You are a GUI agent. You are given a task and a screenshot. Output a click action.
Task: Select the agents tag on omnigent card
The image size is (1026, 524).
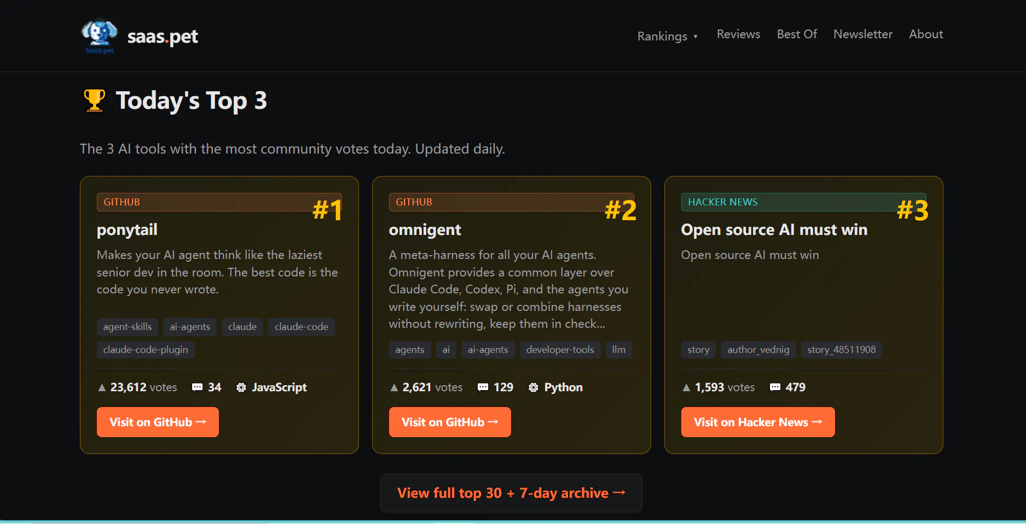coord(410,350)
